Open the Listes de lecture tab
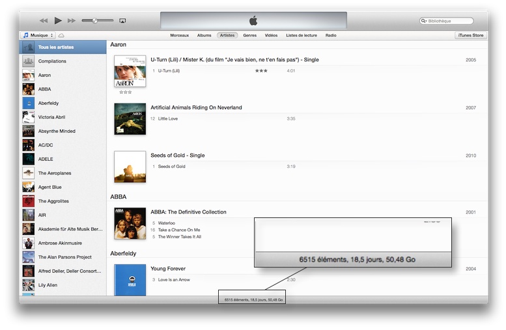This screenshot has height=330, width=506. click(x=302, y=35)
